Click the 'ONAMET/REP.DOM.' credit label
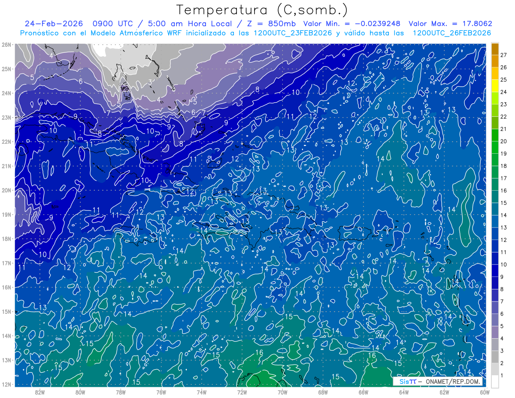Screen dimensions: 515x398 pos(453,382)
